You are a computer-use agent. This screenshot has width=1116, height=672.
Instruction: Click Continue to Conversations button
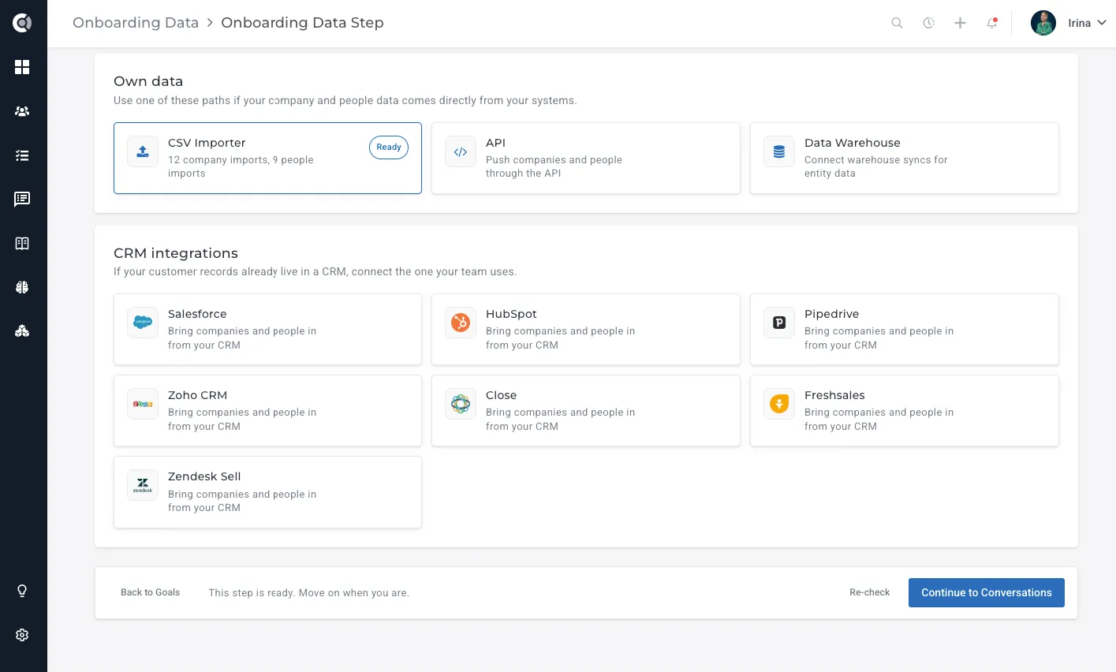point(986,592)
